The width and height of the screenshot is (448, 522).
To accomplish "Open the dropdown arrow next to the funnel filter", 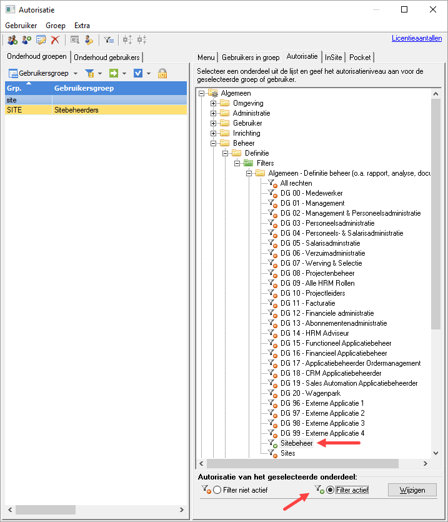I will (100, 74).
